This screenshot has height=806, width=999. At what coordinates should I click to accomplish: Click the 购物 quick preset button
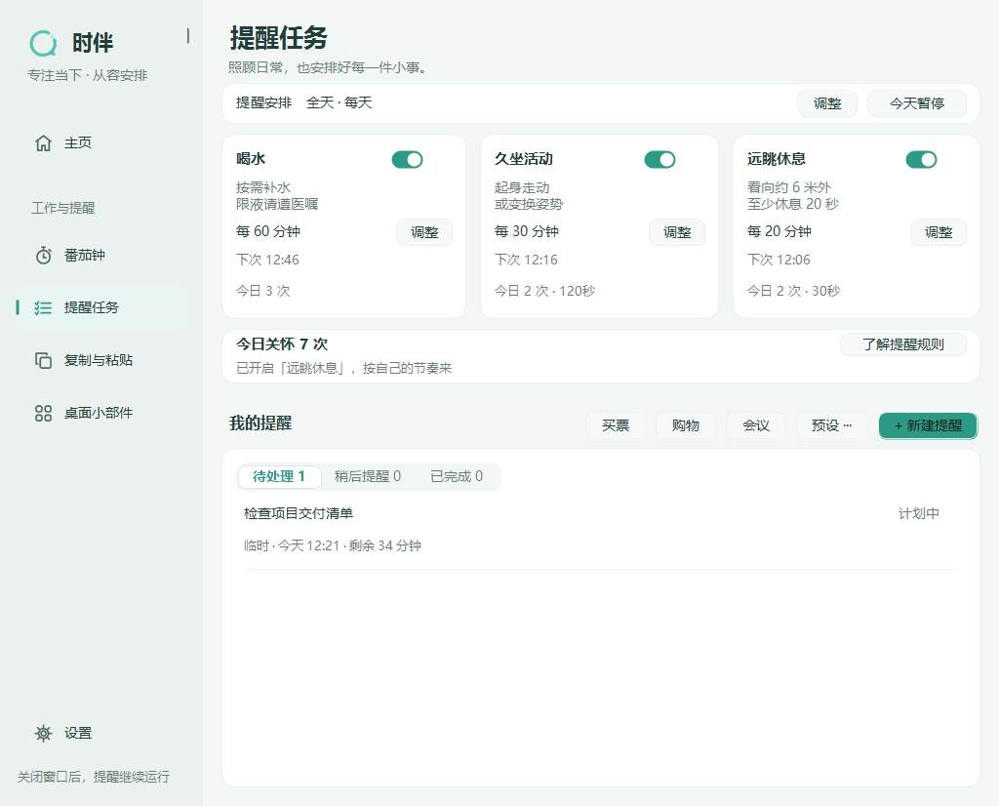686,425
